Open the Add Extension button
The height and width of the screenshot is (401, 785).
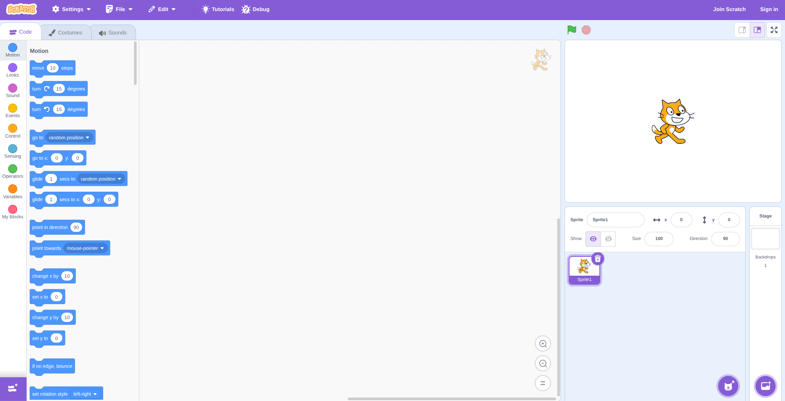pyautogui.click(x=13, y=388)
